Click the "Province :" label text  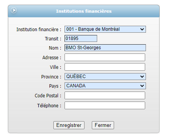click(51, 77)
